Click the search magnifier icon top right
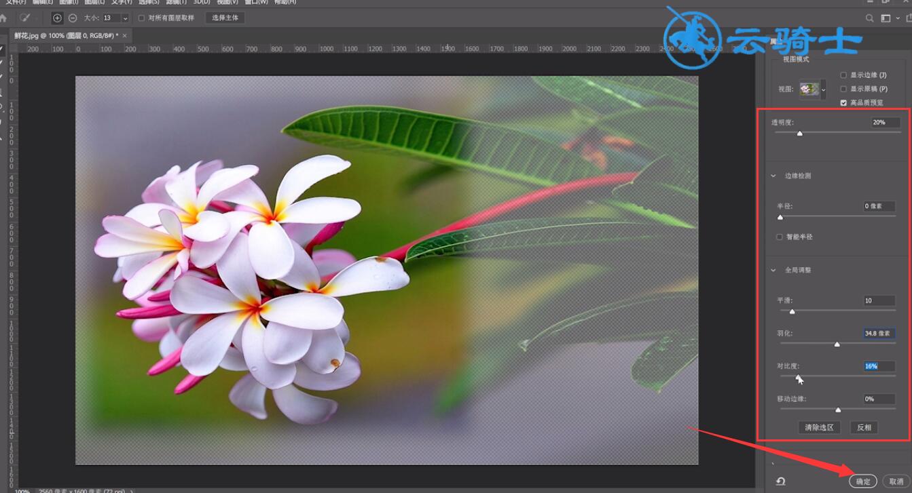This screenshot has height=493, width=912. coord(870,18)
